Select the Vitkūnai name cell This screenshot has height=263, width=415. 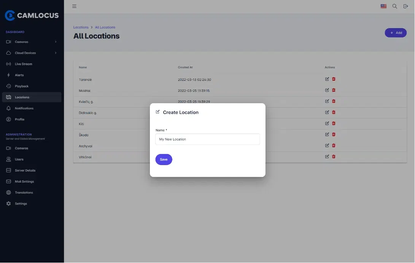click(x=85, y=157)
